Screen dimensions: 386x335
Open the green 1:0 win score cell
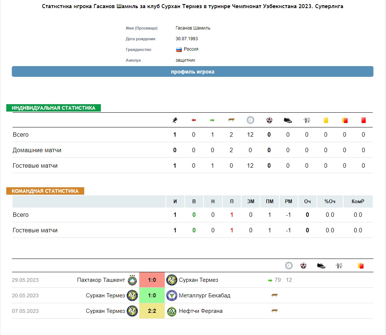pos(152,295)
